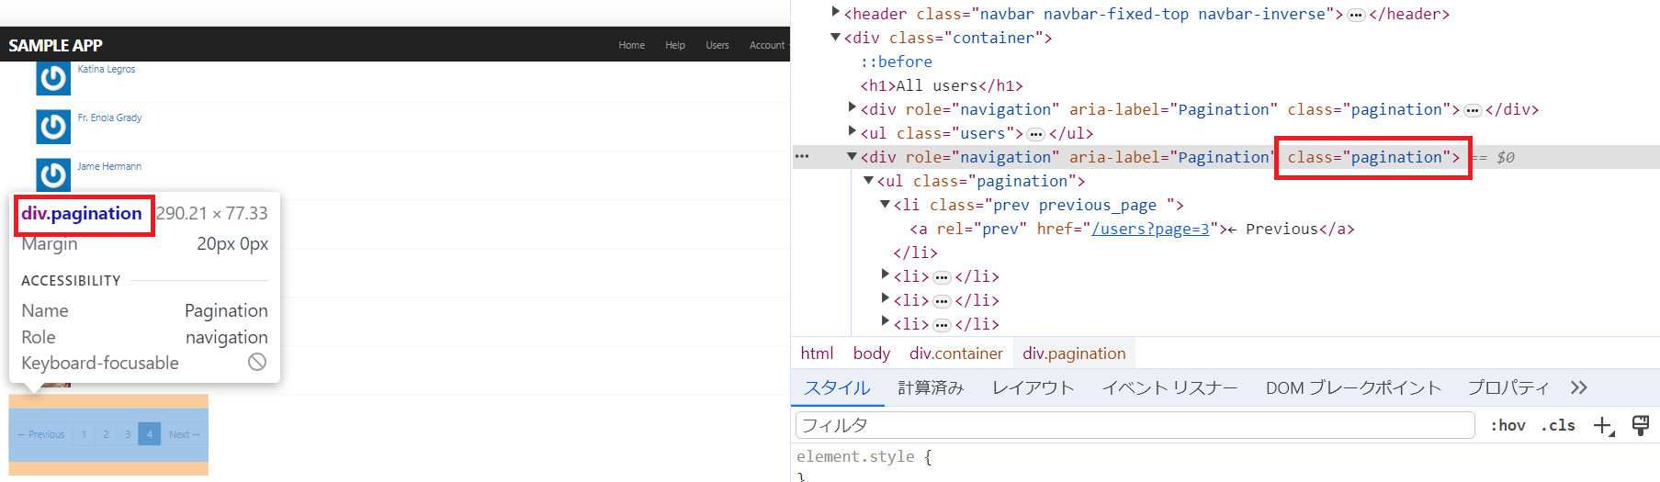The height and width of the screenshot is (482, 1660).
Task: Click the Previous pagination link
Action: coord(41,434)
